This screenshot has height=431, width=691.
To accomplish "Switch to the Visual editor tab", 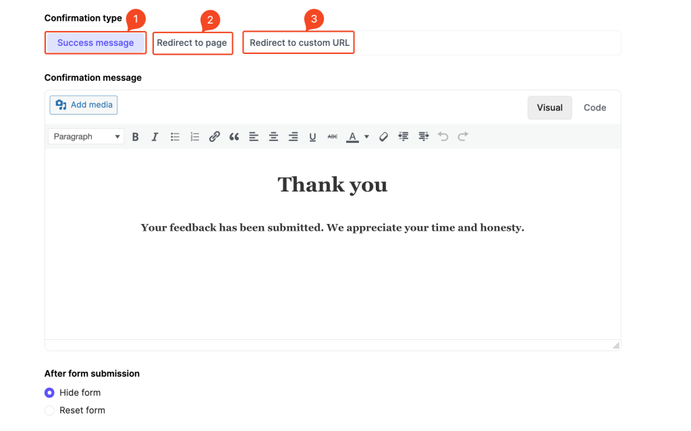I will click(x=549, y=107).
